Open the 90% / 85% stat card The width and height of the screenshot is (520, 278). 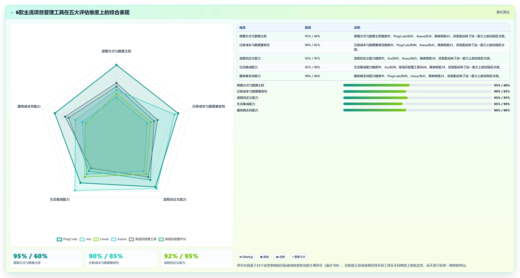[121, 259]
